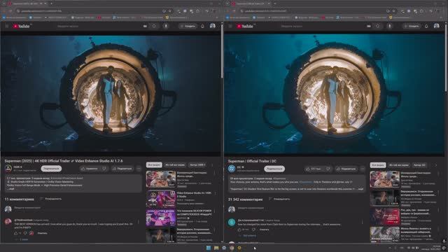
Task: Like the 4K HDR trailer video
Action: 89,169
